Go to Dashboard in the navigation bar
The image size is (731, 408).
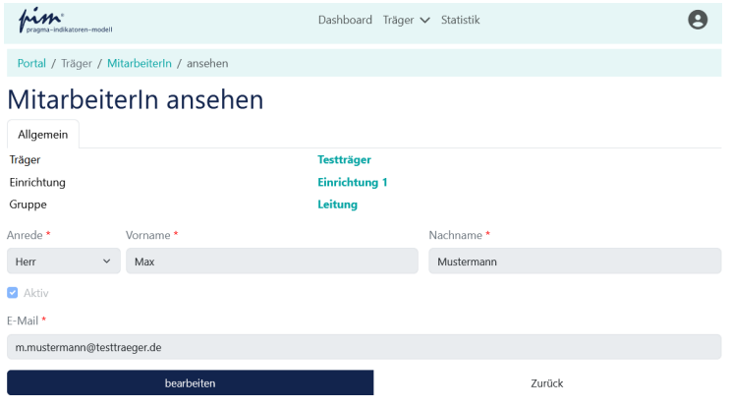tap(345, 20)
